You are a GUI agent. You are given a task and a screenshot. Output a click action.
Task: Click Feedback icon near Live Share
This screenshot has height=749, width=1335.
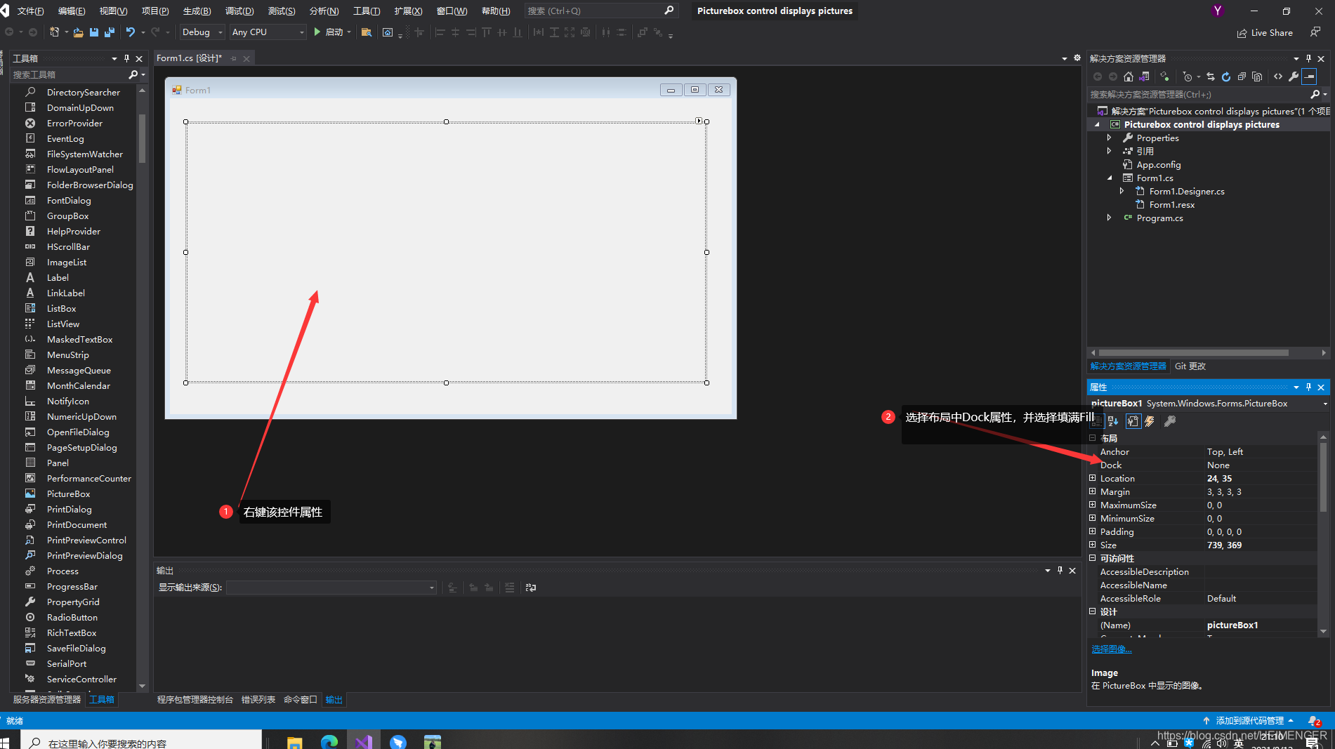point(1315,32)
